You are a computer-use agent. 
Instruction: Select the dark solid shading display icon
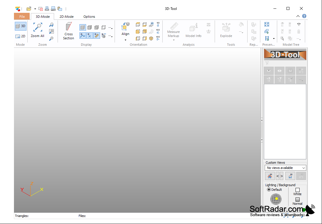pyautogui.click(x=90, y=27)
